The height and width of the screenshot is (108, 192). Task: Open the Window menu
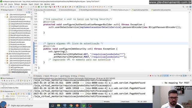[47, 4]
